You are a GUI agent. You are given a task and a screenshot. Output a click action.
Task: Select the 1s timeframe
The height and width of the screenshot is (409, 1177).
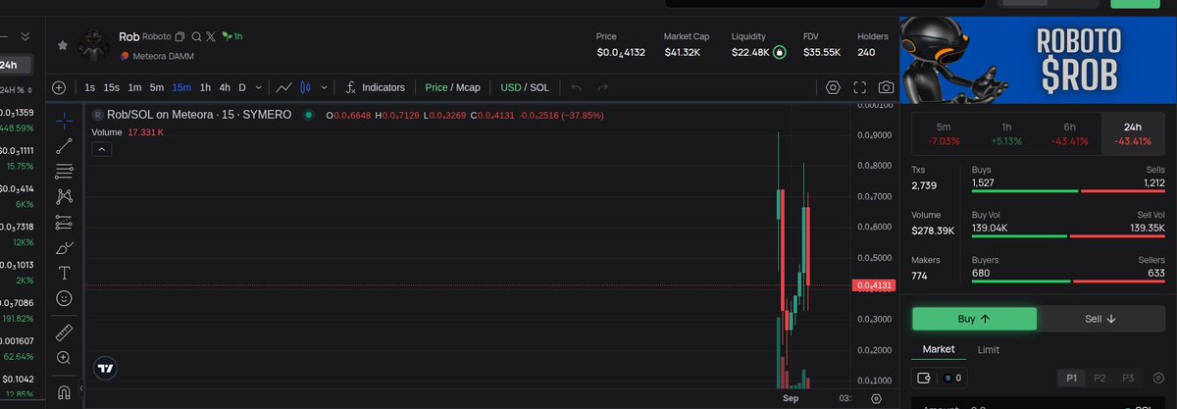[90, 87]
